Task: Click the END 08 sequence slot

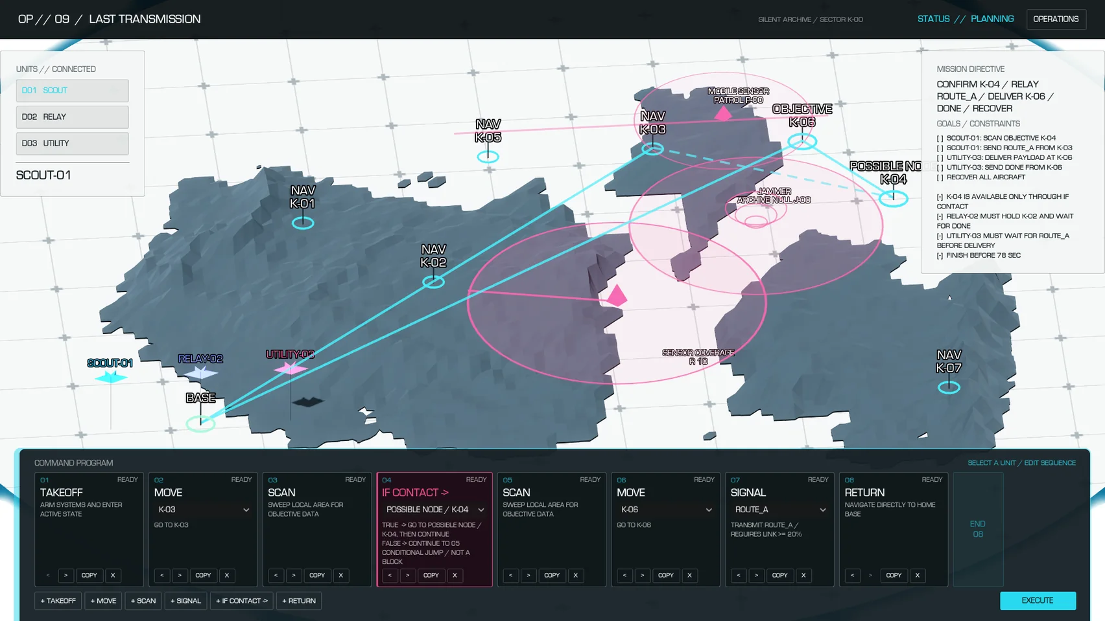Action: click(978, 529)
